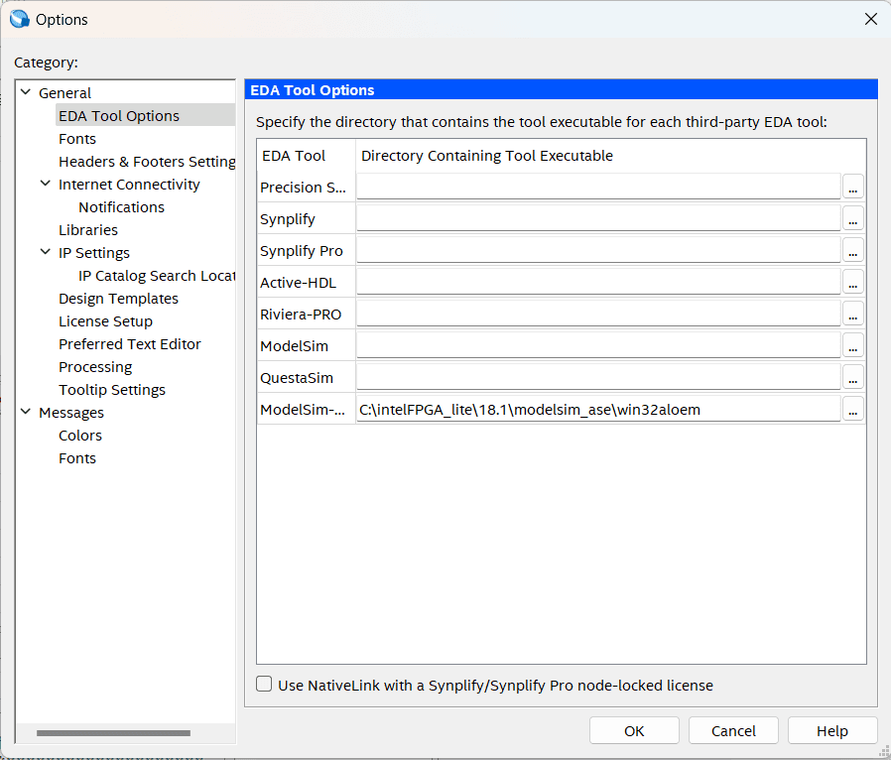Browse directory for Synplify row
This screenshot has height=760, width=891.
(x=853, y=218)
